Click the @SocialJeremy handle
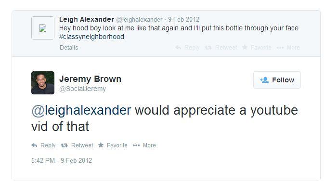This screenshot has height=183, width=325. (82, 89)
